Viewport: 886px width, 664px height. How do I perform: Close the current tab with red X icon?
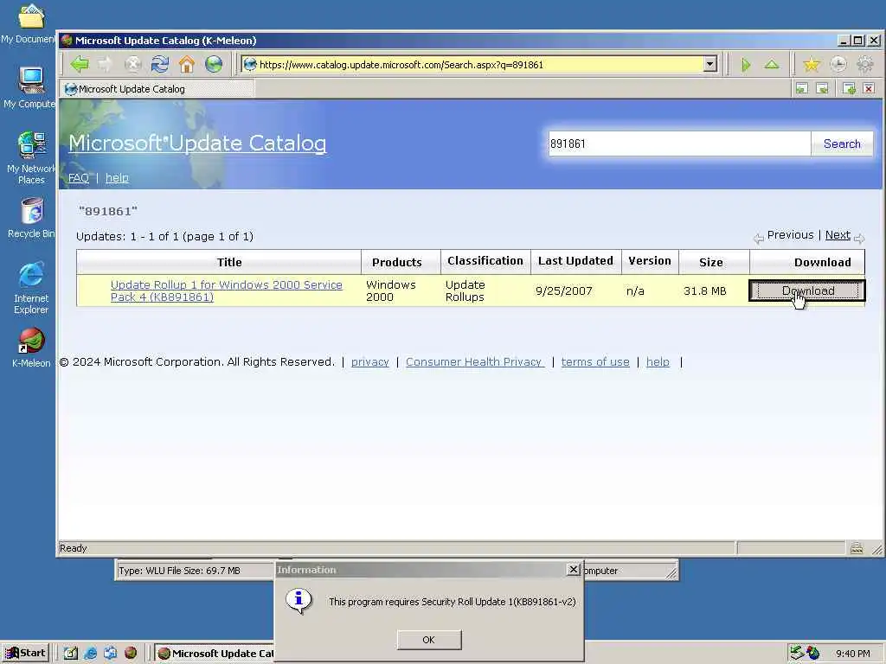click(x=869, y=89)
